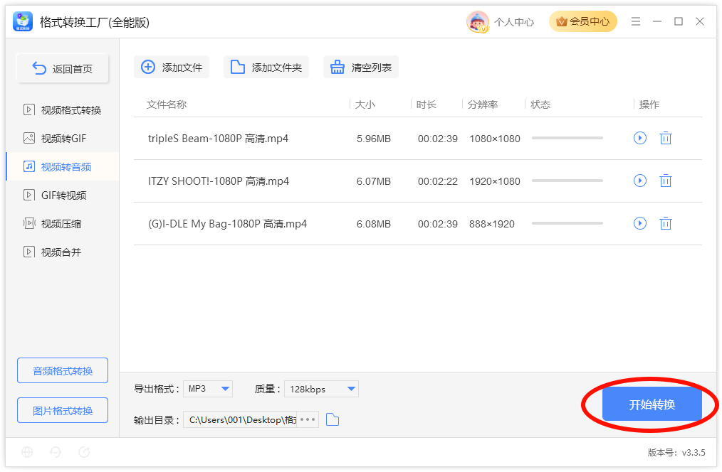Select file name ITZY SHOOT!-1080P 高清.mp4
The width and height of the screenshot is (722, 472).
pos(219,181)
